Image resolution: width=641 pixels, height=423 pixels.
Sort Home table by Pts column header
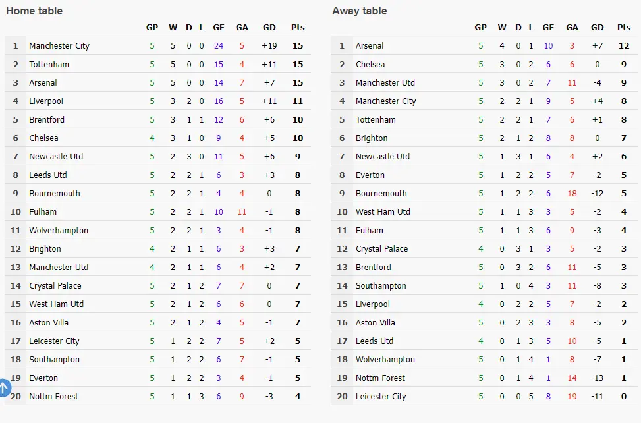point(298,28)
